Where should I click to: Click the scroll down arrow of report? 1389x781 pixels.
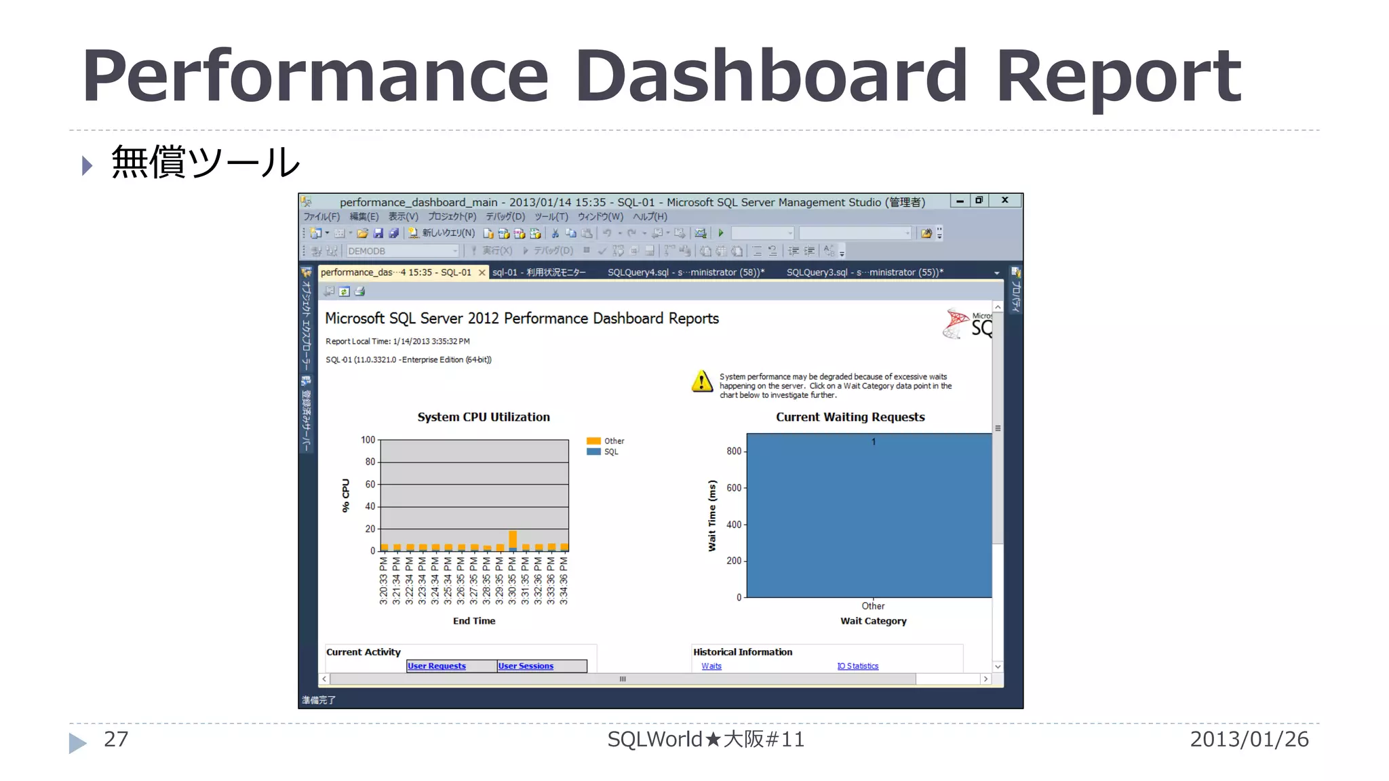click(998, 666)
